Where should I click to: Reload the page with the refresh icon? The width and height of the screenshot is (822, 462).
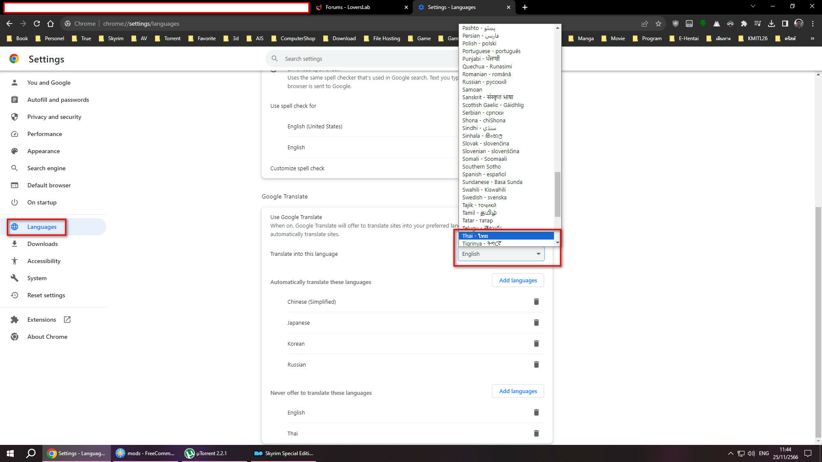pyautogui.click(x=37, y=24)
